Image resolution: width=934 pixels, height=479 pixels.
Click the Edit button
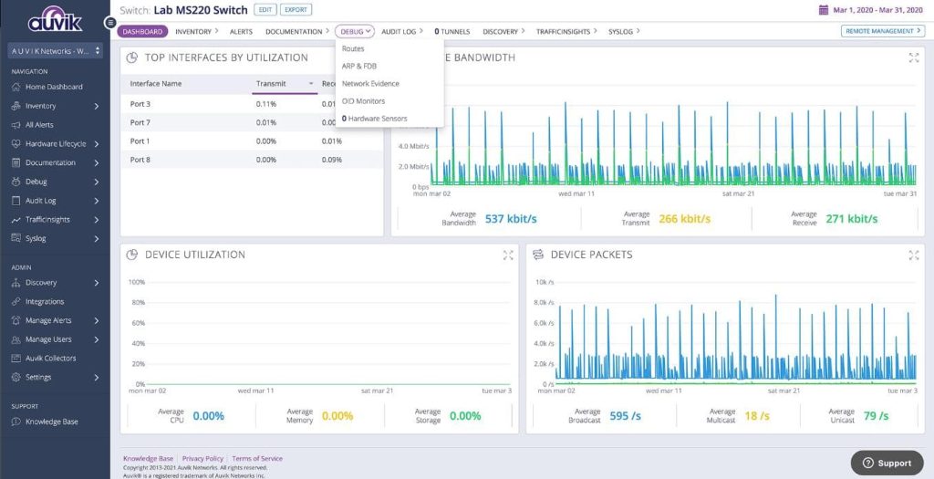tap(265, 9)
